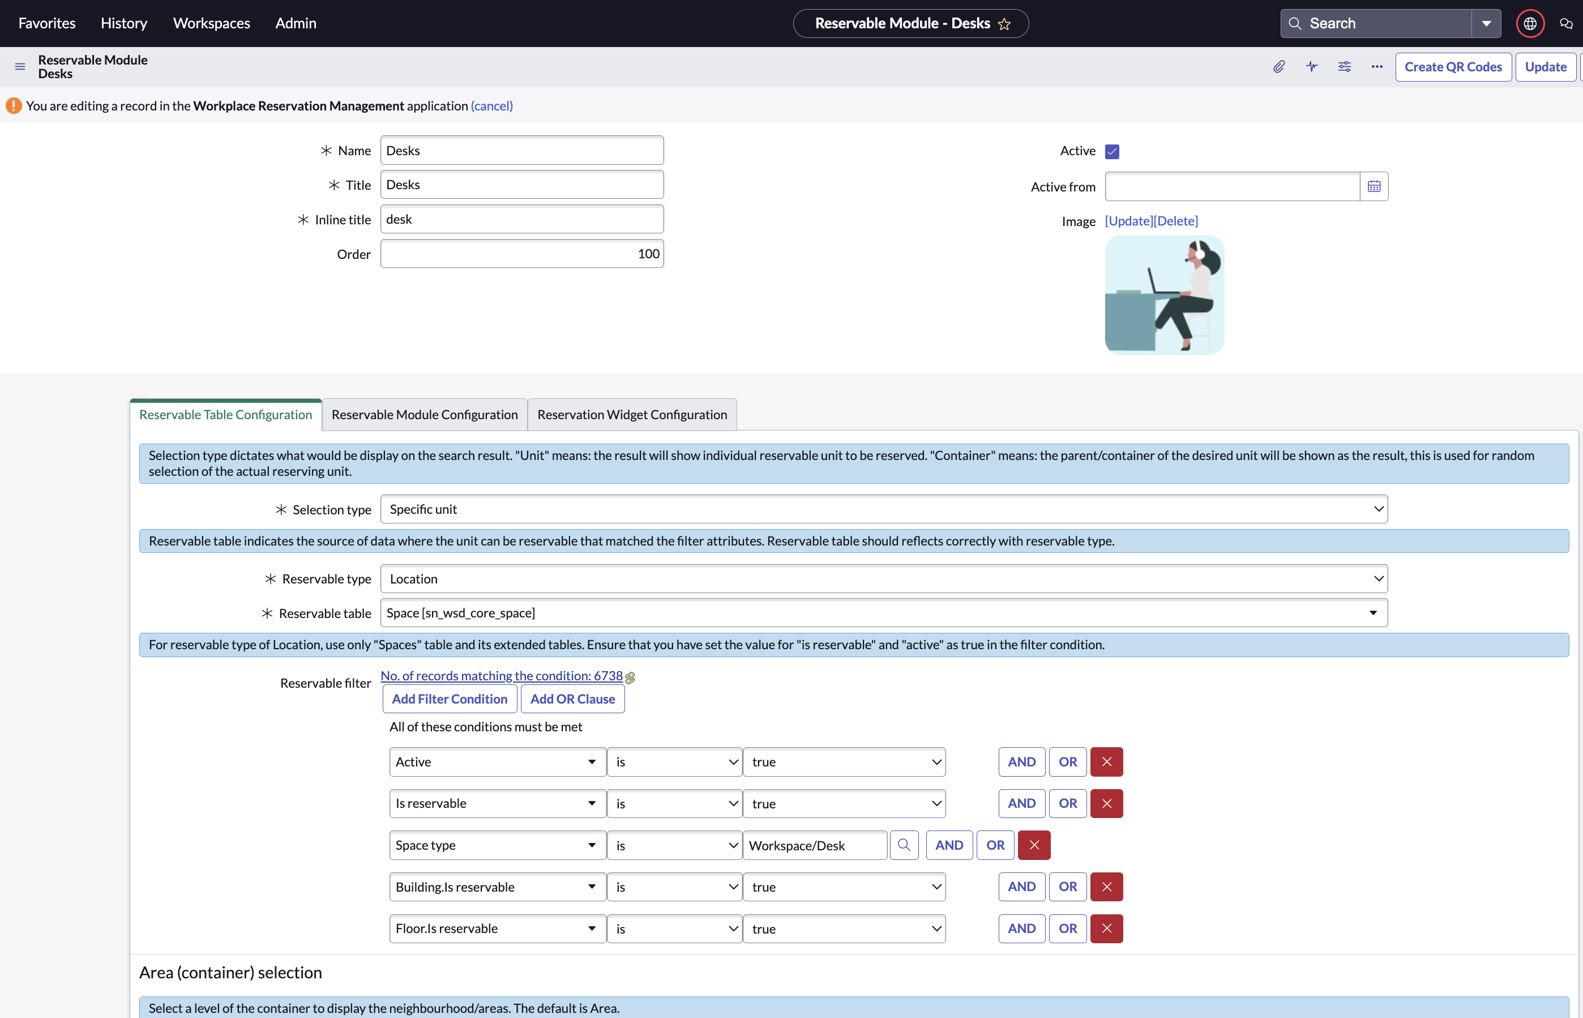Expand the Reservable table Space dropdown
This screenshot has height=1018, width=1583.
pyautogui.click(x=884, y=613)
